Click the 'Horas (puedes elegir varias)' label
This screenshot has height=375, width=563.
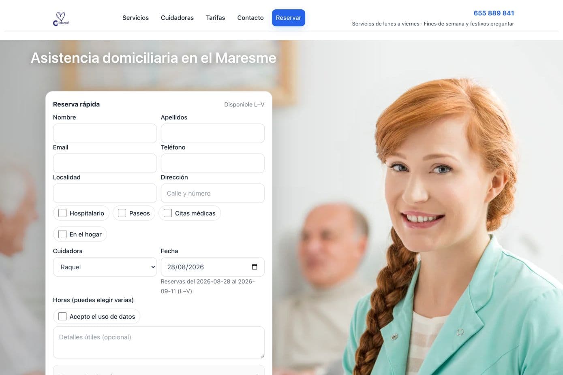(x=93, y=300)
